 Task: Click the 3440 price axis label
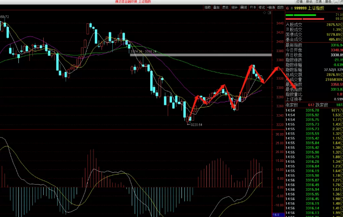[x=280, y=23]
